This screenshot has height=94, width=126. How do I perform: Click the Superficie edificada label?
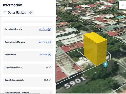[x=14, y=67]
